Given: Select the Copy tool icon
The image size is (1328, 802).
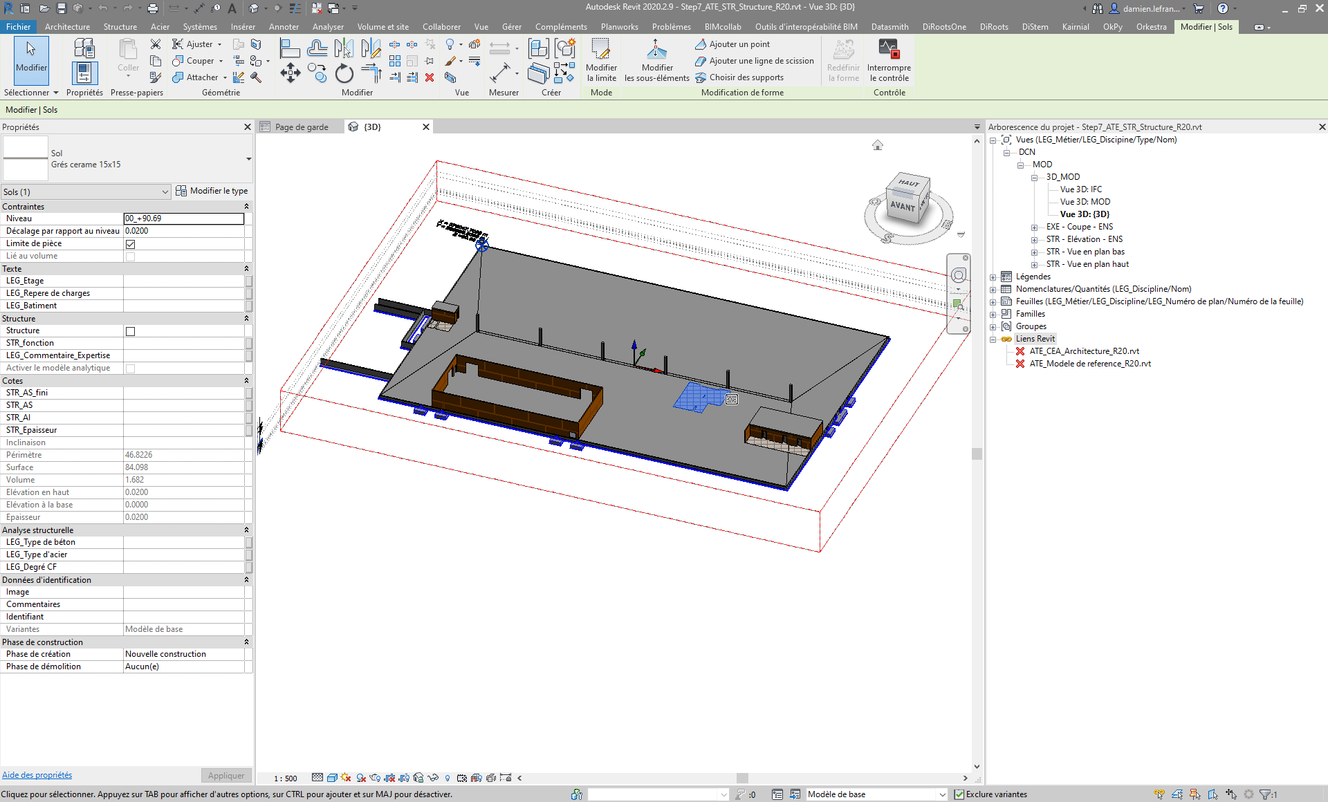Looking at the screenshot, I should pyautogui.click(x=317, y=73).
